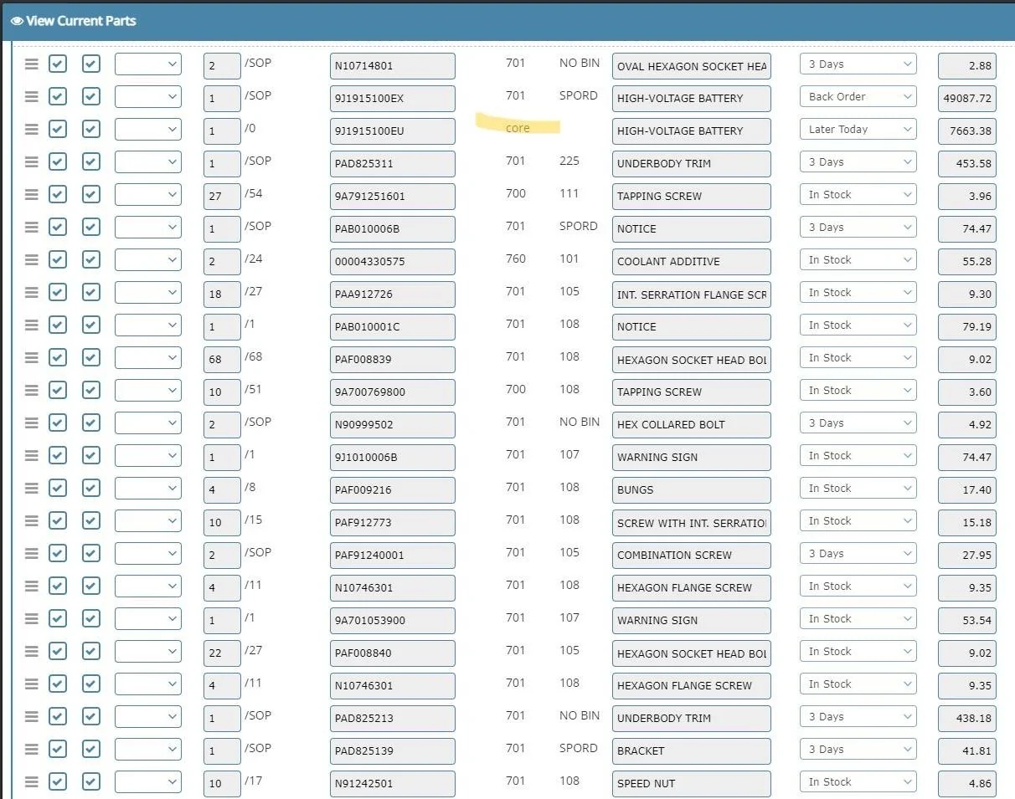Viewport: 1015px width, 799px height.
Task: Click the price field showing 49087.72
Action: click(967, 99)
